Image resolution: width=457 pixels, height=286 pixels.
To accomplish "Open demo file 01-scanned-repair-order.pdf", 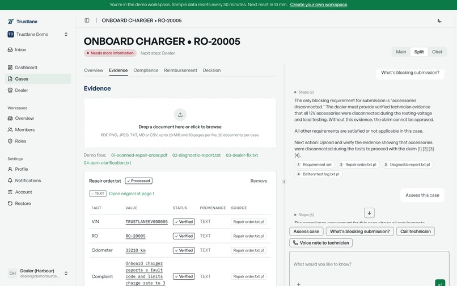I will [x=139, y=155].
